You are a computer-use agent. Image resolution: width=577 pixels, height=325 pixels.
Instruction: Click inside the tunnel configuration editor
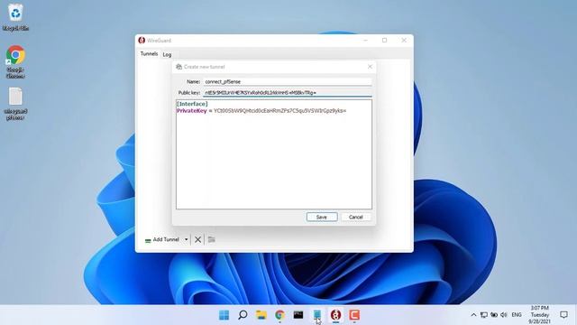274,154
